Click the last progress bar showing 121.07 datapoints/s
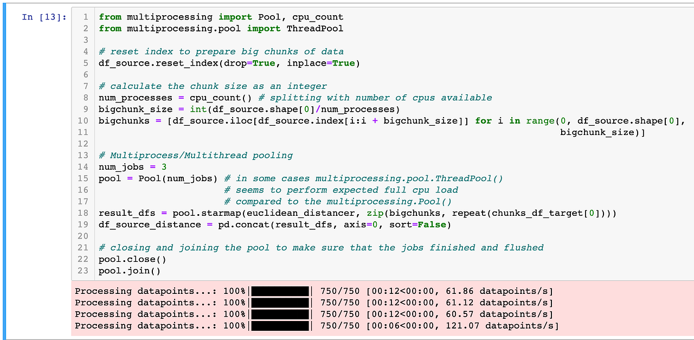Image resolution: width=694 pixels, height=340 pixels. pos(280,325)
